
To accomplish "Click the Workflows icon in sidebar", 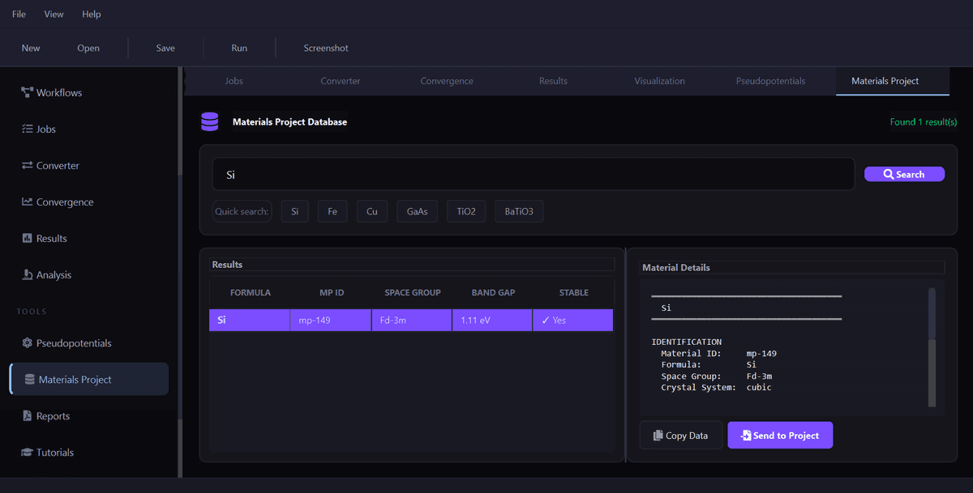I will (x=27, y=92).
